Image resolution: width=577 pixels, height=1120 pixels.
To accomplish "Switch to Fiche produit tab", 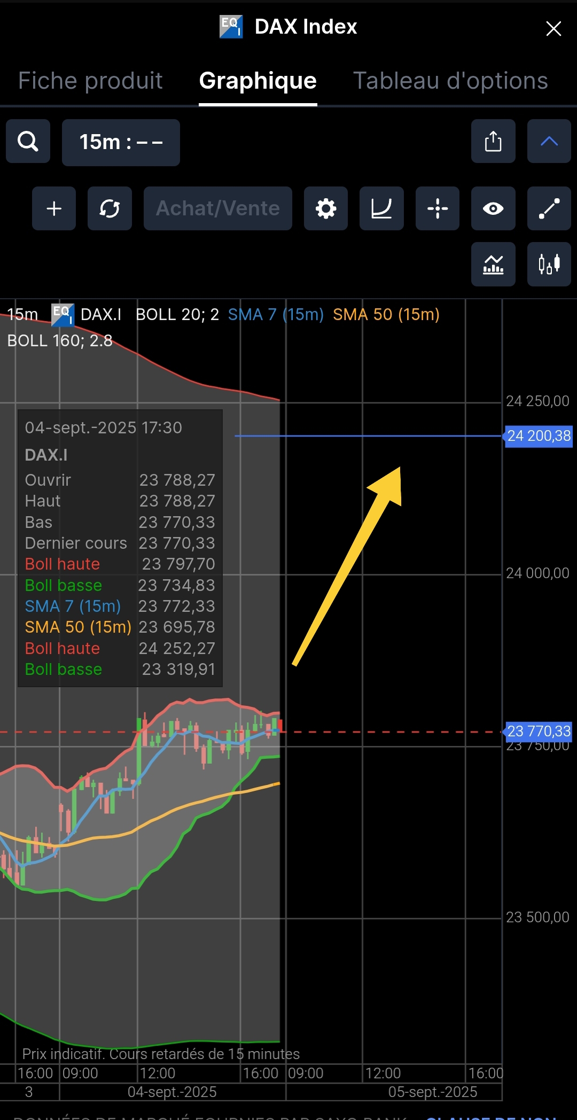I will [90, 81].
